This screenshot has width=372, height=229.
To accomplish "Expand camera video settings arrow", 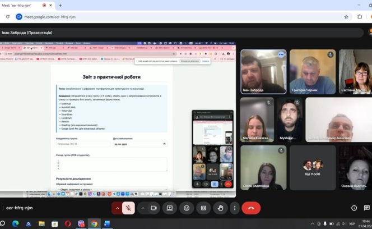I will click(x=143, y=208).
